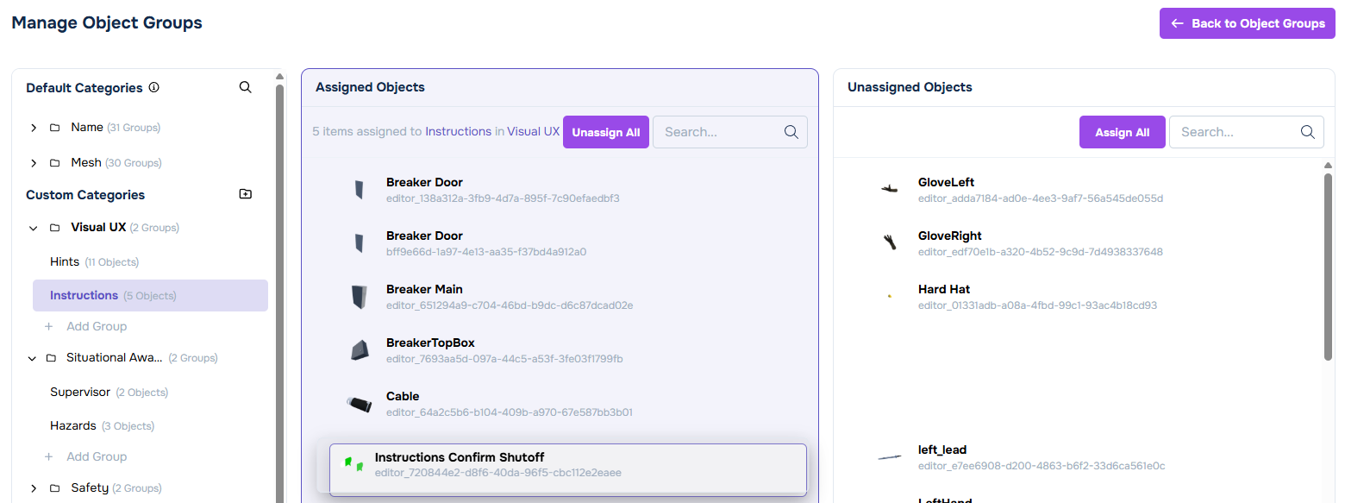
Task: Click the folder icon of Visual UX
Action: click(55, 228)
